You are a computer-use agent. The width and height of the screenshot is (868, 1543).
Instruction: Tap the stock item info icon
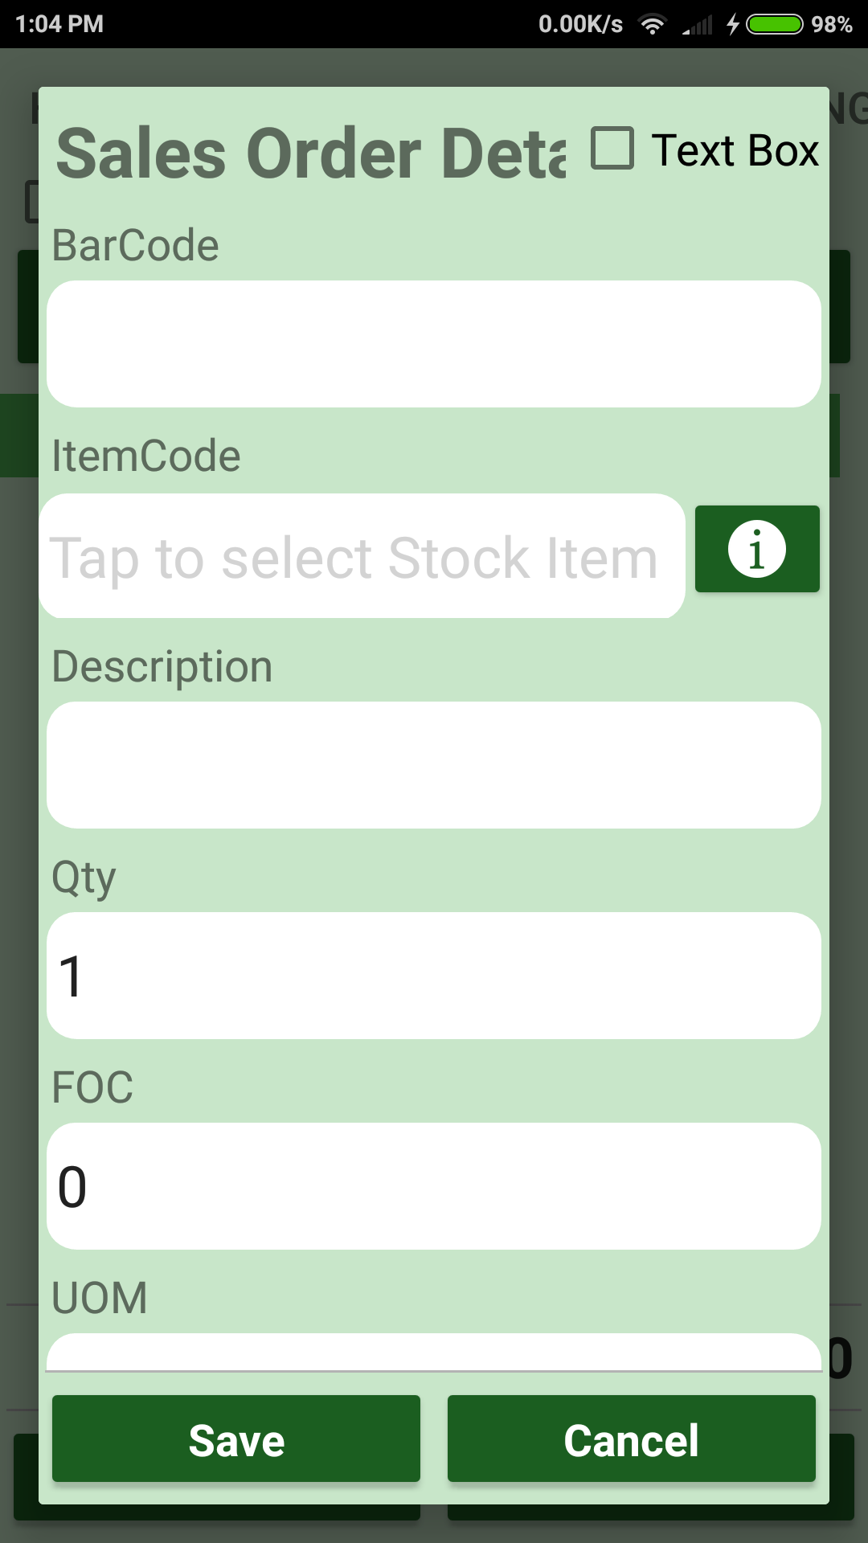[x=757, y=549]
